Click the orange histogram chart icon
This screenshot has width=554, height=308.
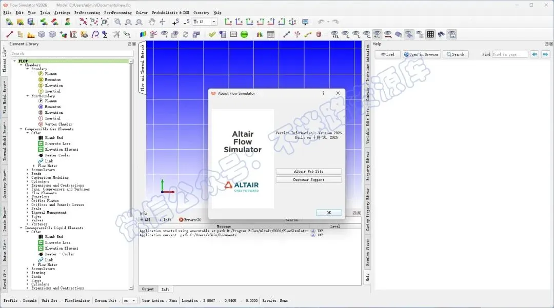31,34
